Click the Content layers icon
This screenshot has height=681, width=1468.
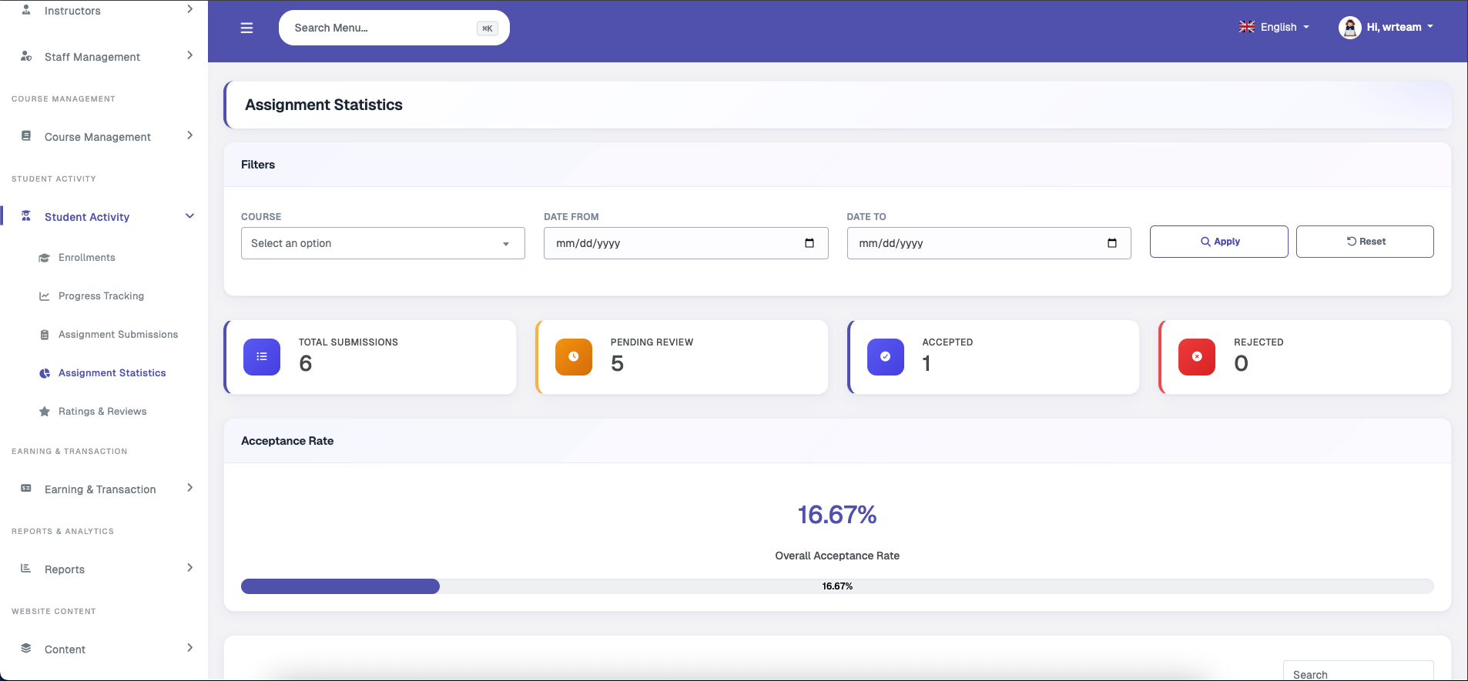pos(26,649)
